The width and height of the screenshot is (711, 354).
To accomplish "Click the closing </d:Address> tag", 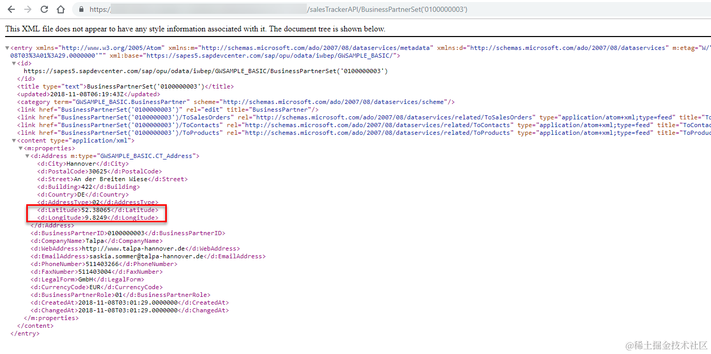I will [52, 225].
